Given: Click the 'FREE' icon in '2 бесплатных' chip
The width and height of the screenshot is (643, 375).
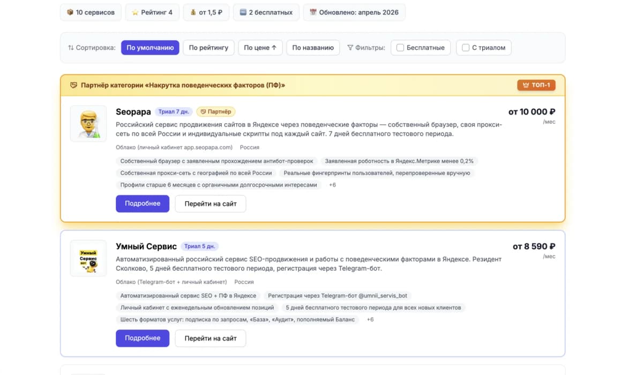Looking at the screenshot, I should tap(243, 12).
